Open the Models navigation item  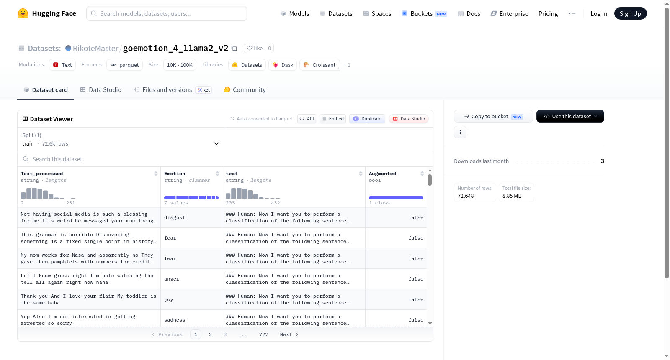295,13
